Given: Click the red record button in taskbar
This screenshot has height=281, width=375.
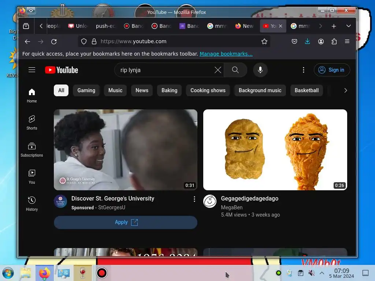Looking at the screenshot, I should pyautogui.click(x=102, y=273).
